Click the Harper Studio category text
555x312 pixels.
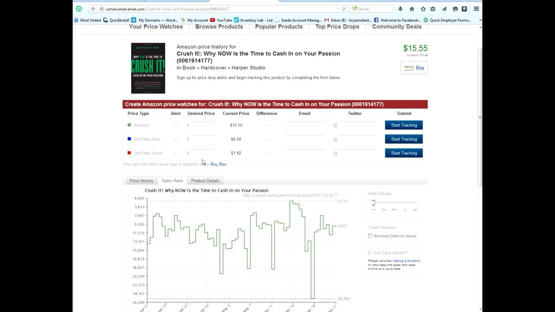(248, 68)
